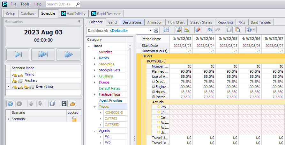Open the info button dropdown
This screenshot has width=285, height=145.
254,30
